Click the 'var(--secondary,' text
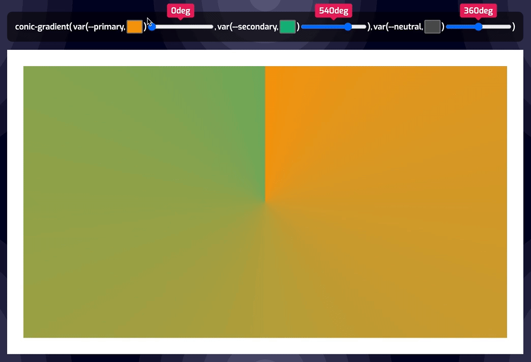 pyautogui.click(x=248, y=27)
